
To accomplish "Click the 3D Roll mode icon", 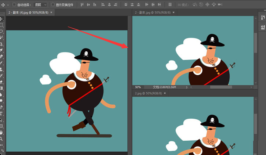I will click(201, 4).
